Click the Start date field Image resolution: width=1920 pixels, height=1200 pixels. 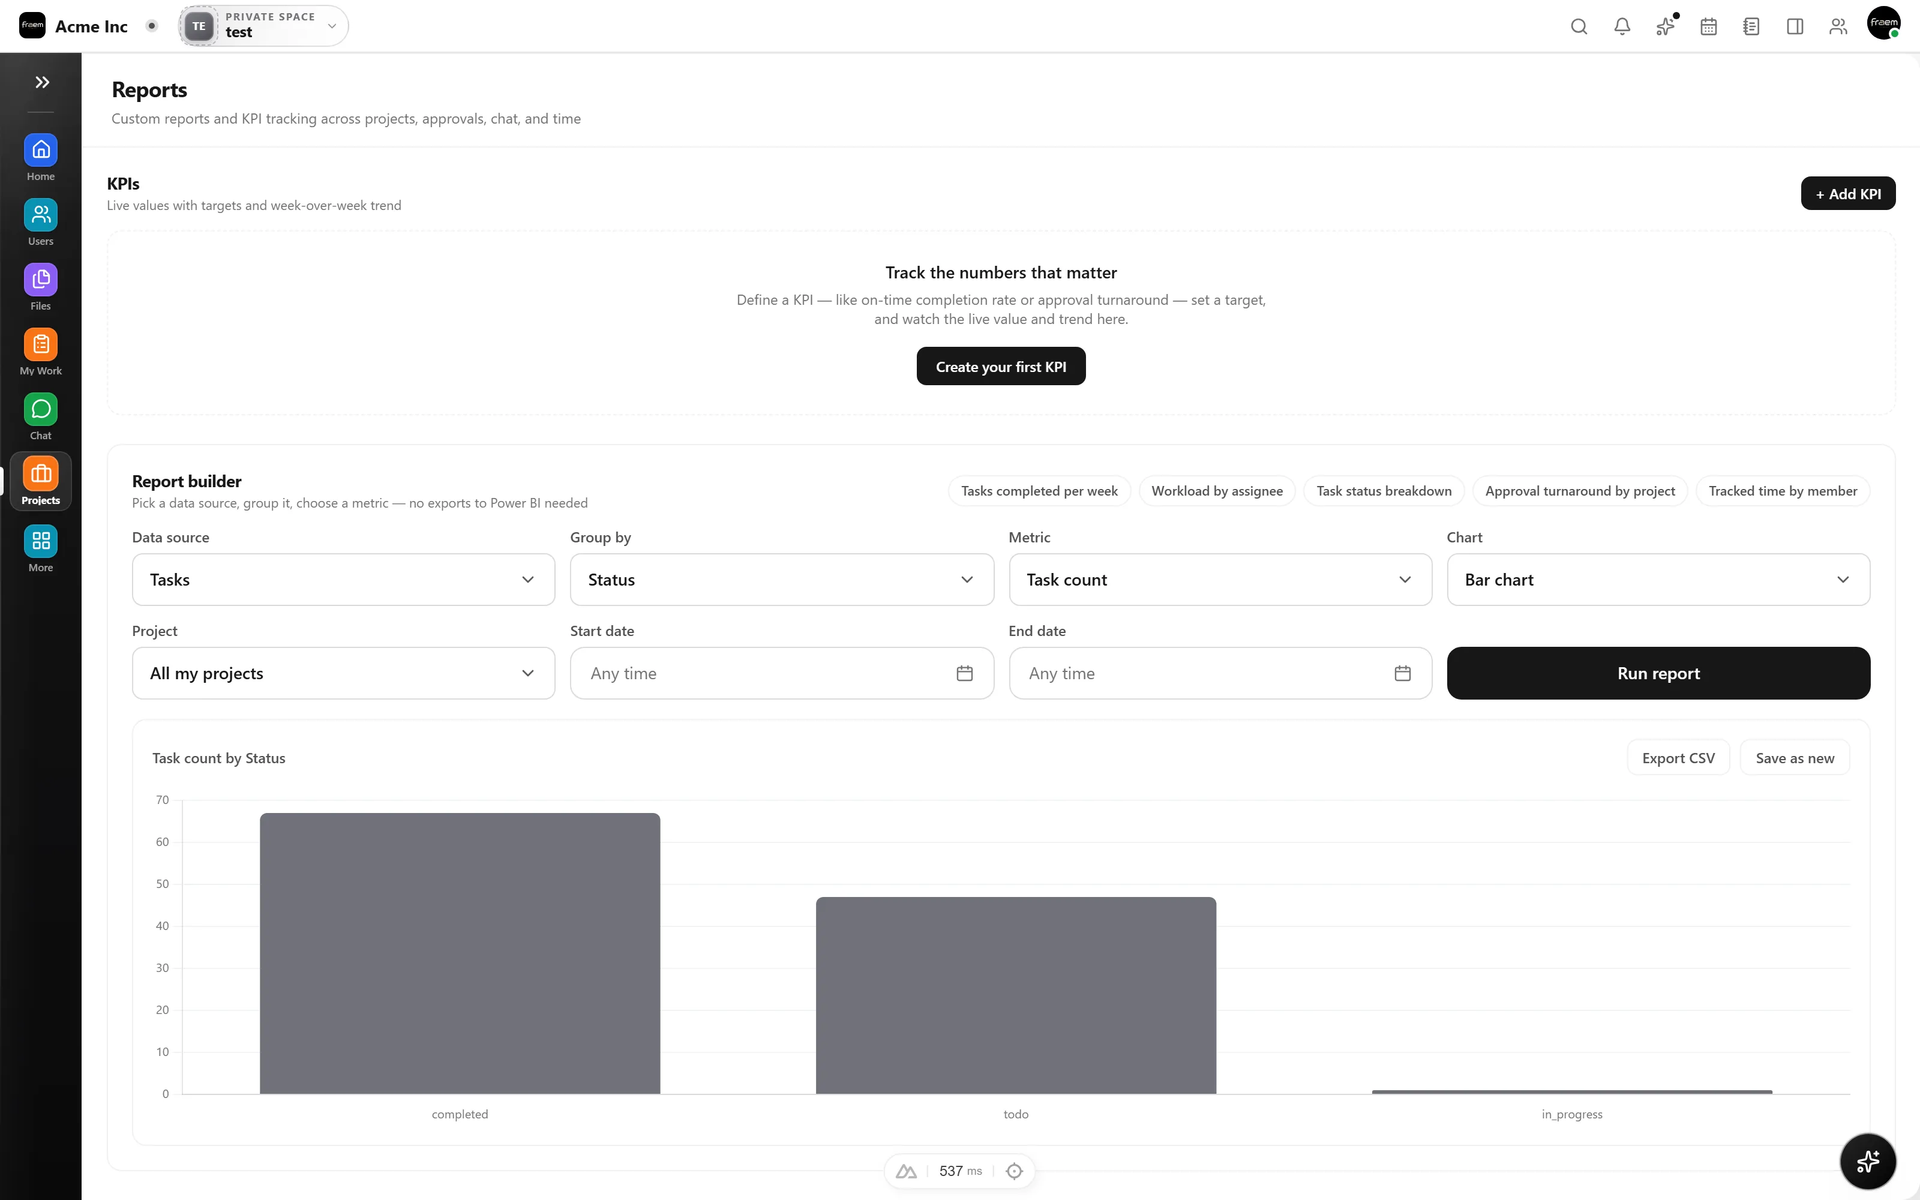[781, 673]
